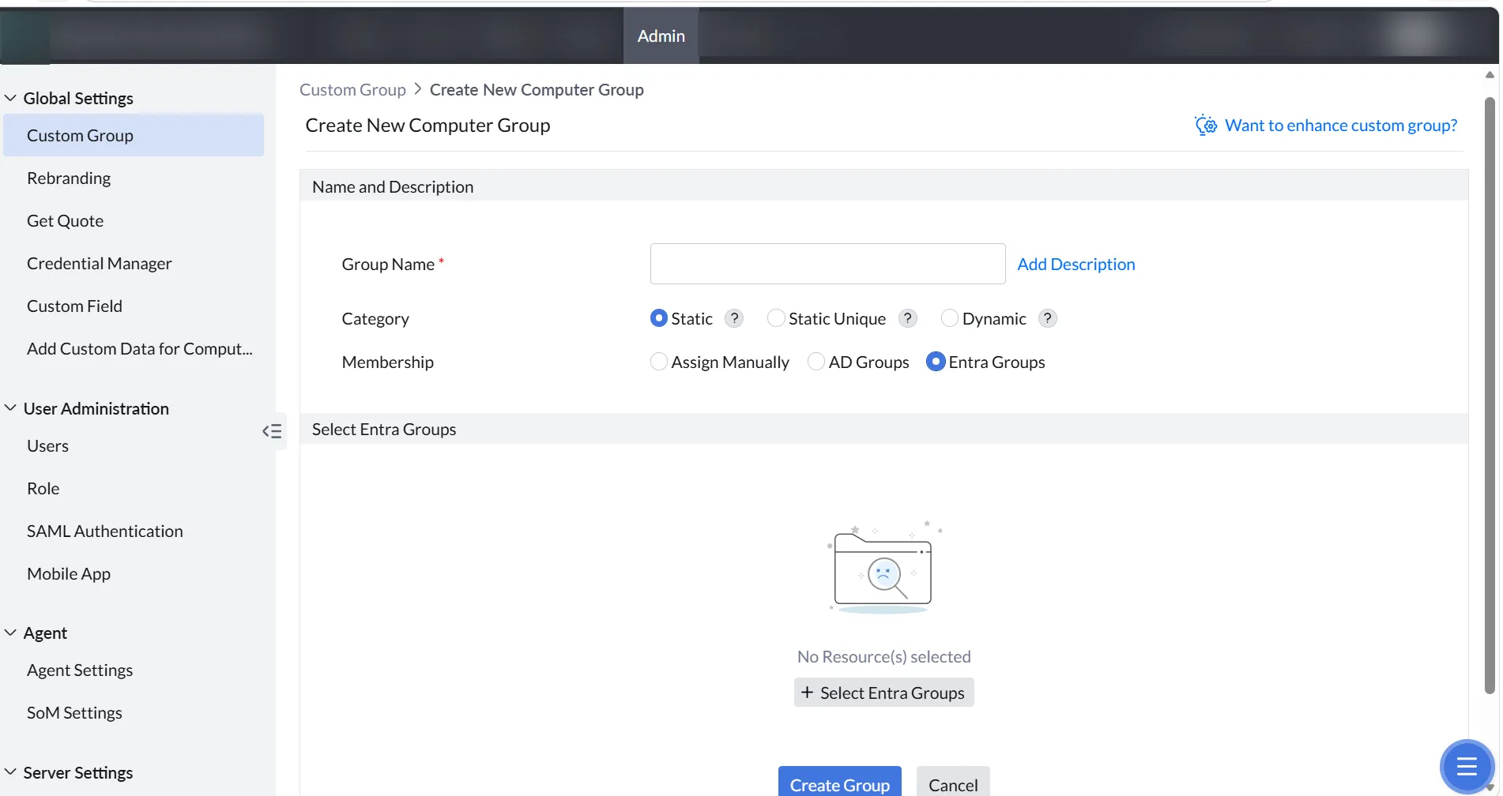
Task: Collapse the Server Settings section
Action: [10, 772]
